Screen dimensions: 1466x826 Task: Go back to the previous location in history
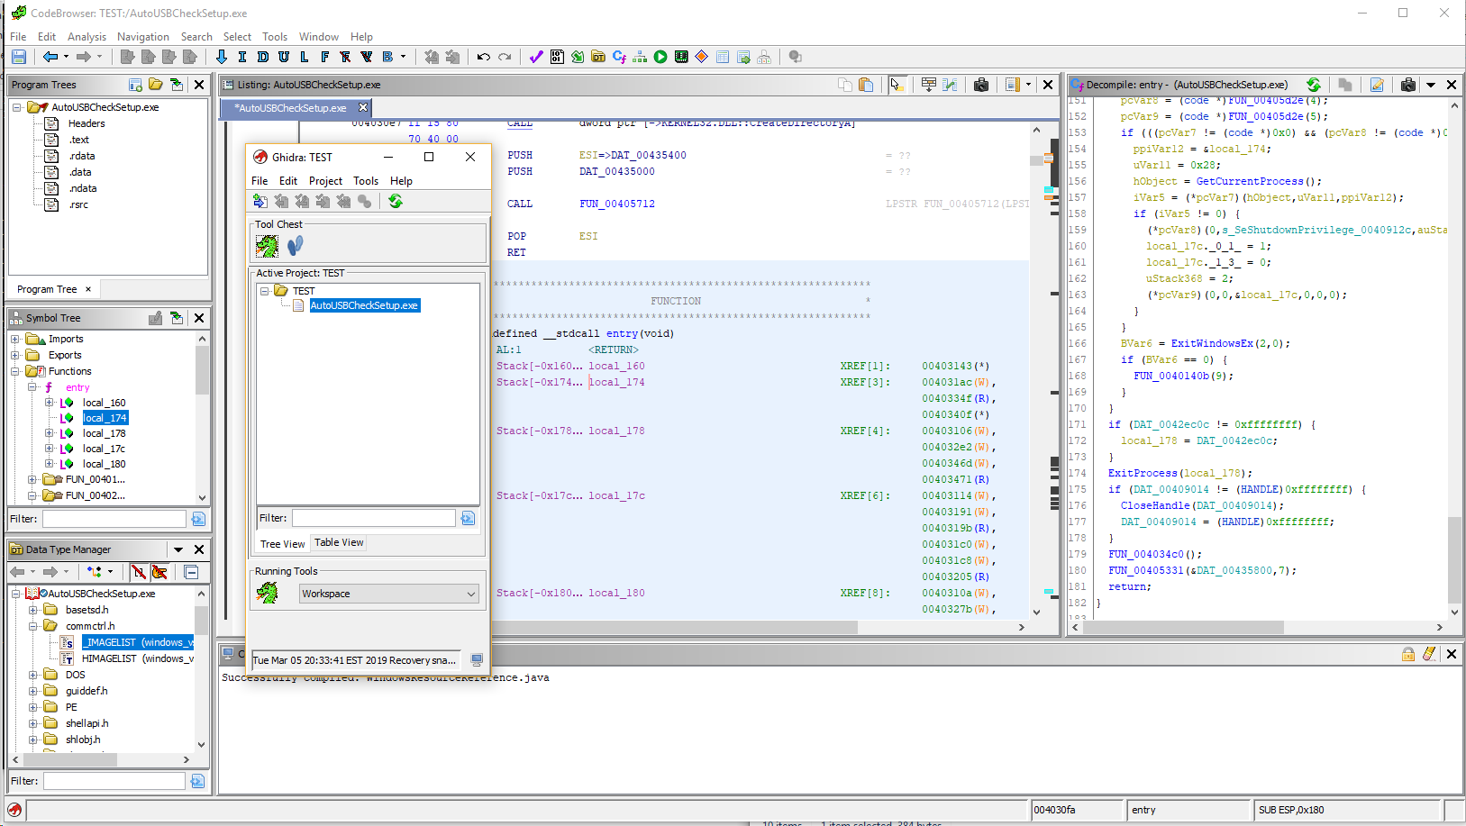(x=50, y=57)
